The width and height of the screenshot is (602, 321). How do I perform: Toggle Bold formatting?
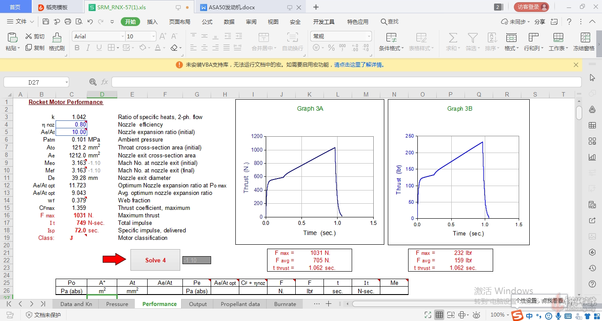tap(77, 48)
